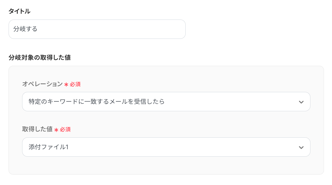Click the オペレーション field label
This screenshot has width=332, height=185.
click(x=42, y=84)
